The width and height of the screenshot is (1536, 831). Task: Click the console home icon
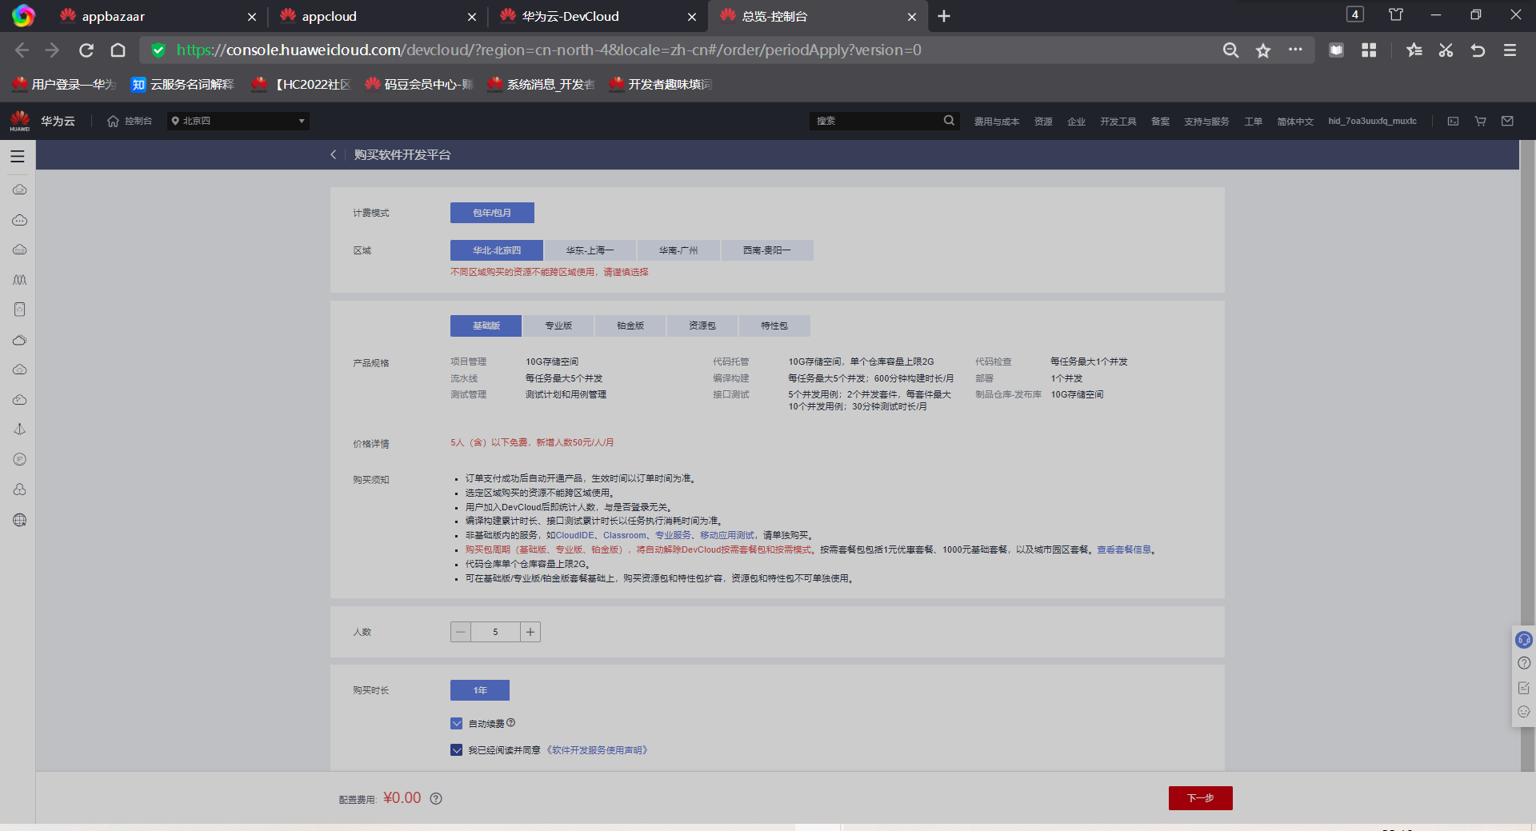coord(113,121)
